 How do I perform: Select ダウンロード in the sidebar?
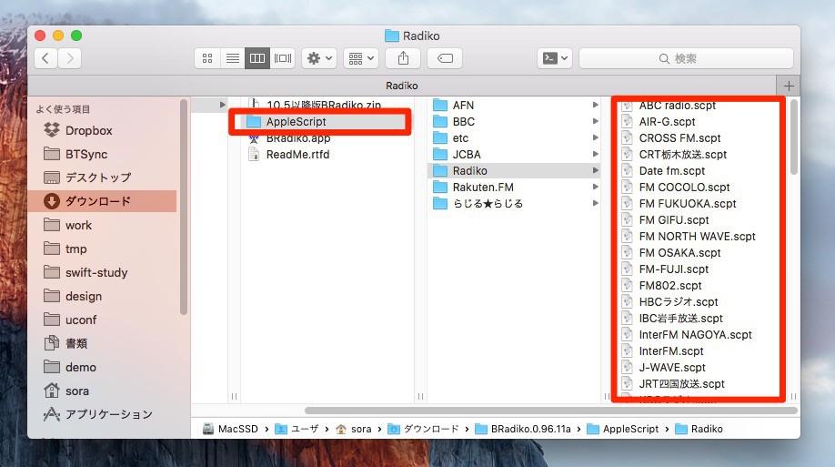[x=102, y=201]
